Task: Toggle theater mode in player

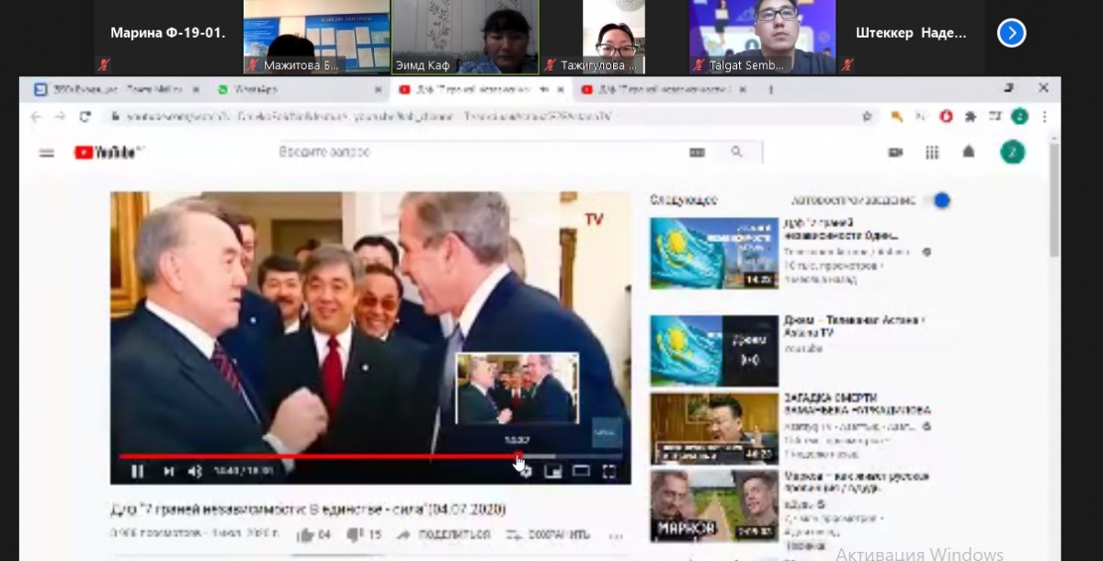Action: [x=581, y=472]
